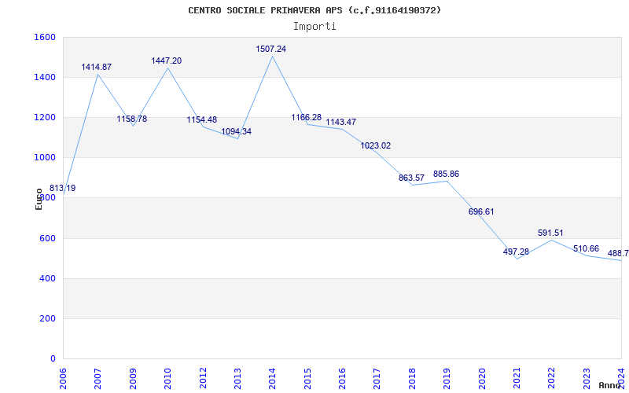Click the 2007 x-axis year label
The image size is (629, 393).
(x=97, y=378)
